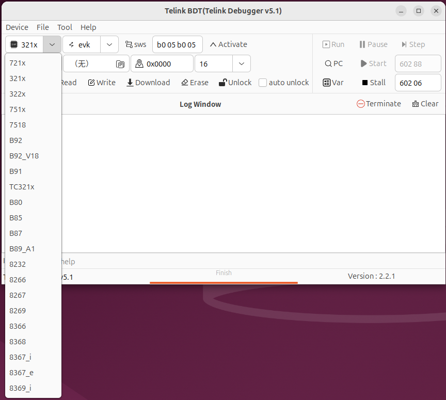Image resolution: width=446 pixels, height=400 pixels.
Task: Select B91 chip option
Action: (x=33, y=171)
